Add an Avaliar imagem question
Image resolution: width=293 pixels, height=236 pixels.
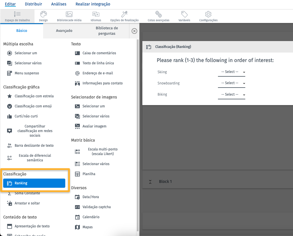(91, 126)
